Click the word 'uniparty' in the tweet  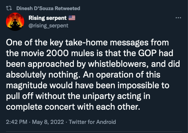[x=99, y=96]
